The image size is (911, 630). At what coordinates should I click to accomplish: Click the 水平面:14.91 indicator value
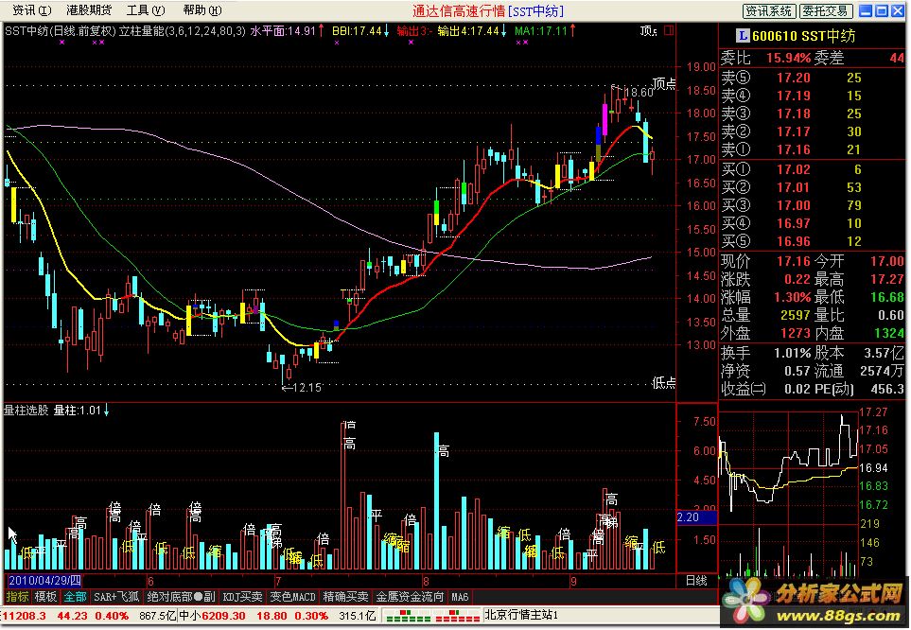283,31
